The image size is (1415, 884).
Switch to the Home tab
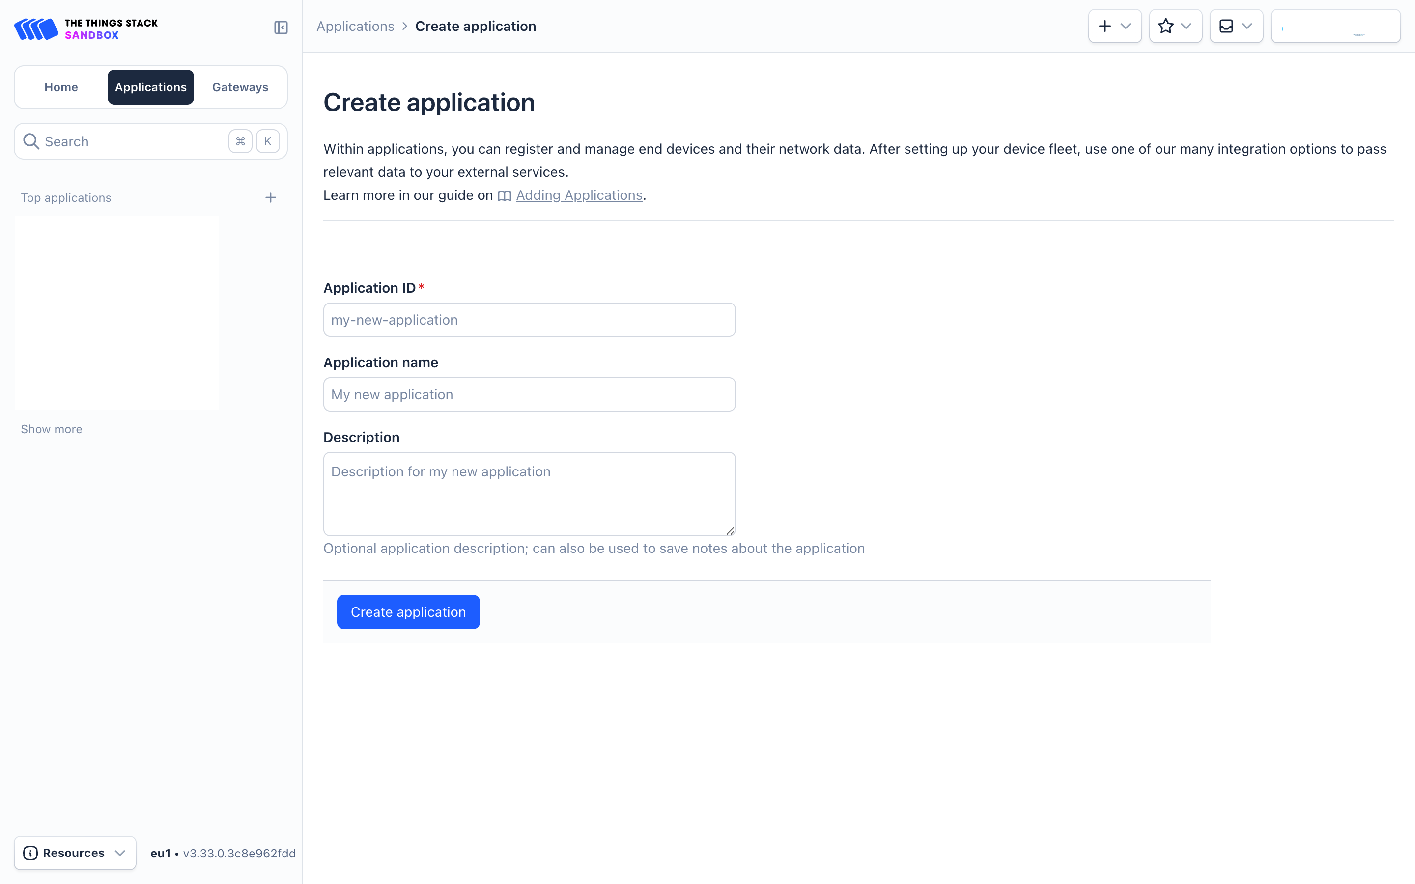point(61,87)
